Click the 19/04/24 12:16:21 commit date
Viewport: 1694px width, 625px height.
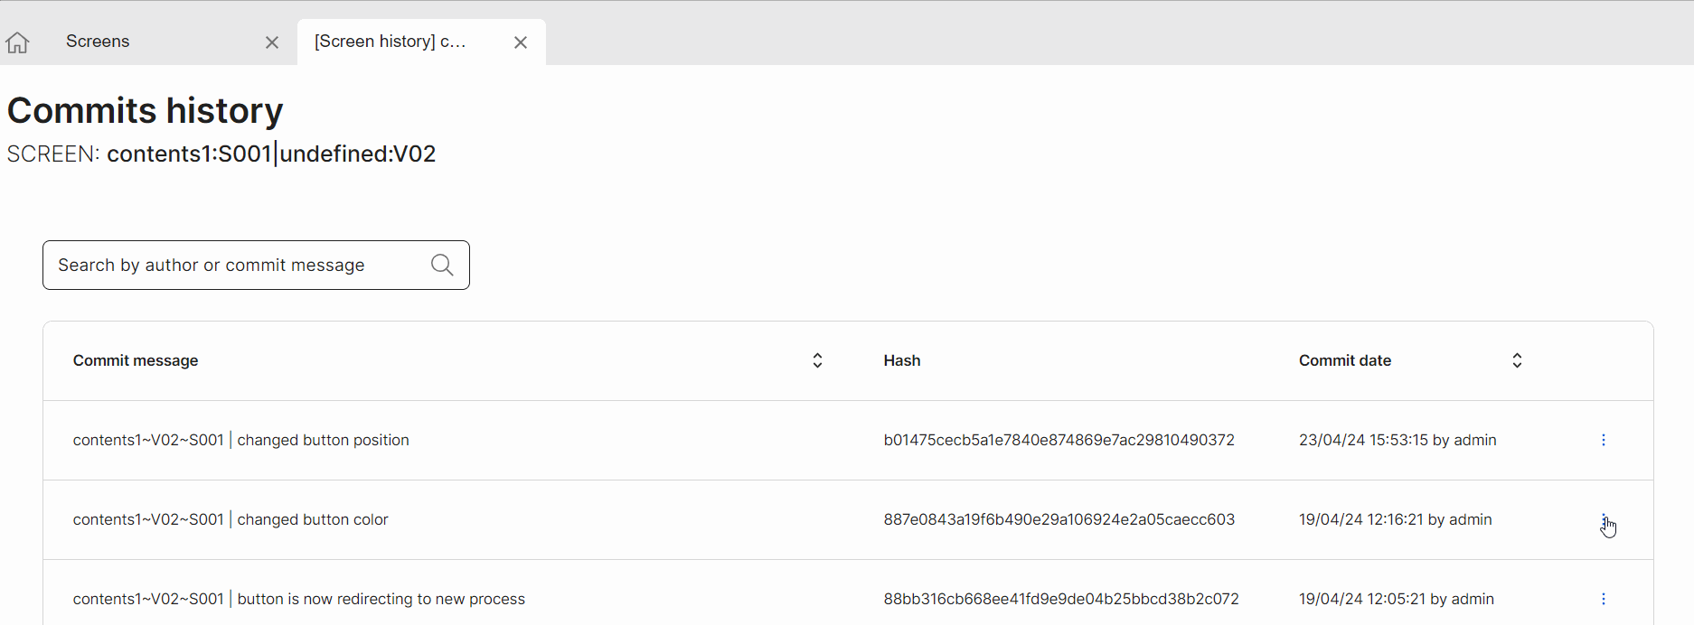point(1395,519)
